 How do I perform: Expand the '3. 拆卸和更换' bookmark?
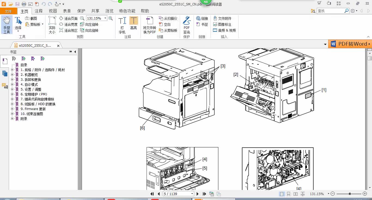tap(12, 80)
